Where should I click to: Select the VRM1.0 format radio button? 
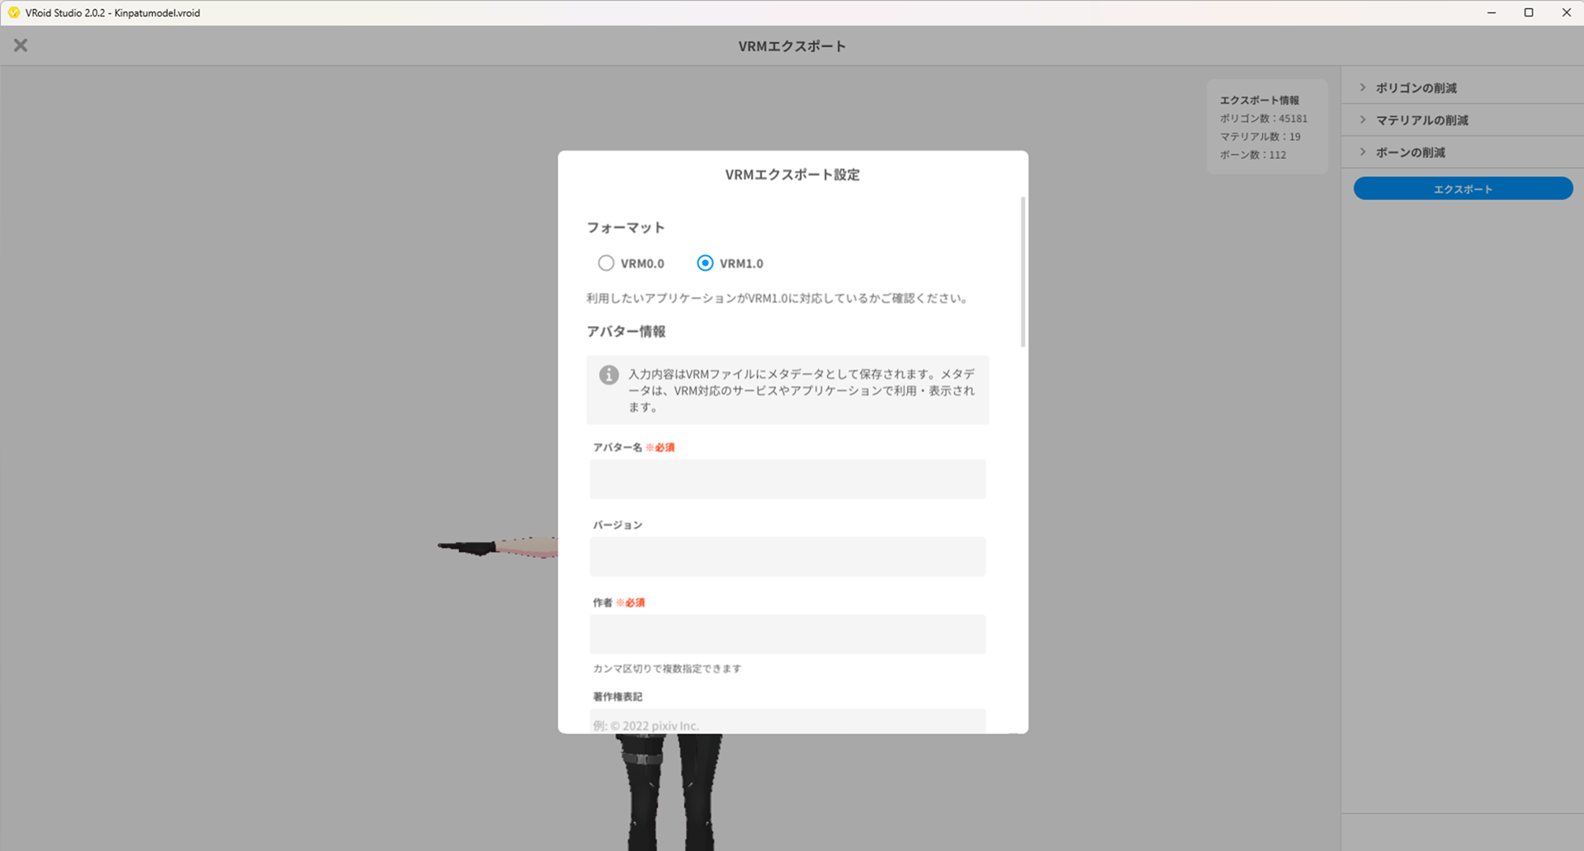pyautogui.click(x=705, y=263)
